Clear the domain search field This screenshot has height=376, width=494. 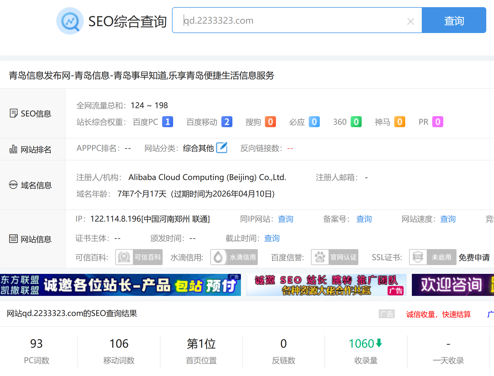coord(410,21)
